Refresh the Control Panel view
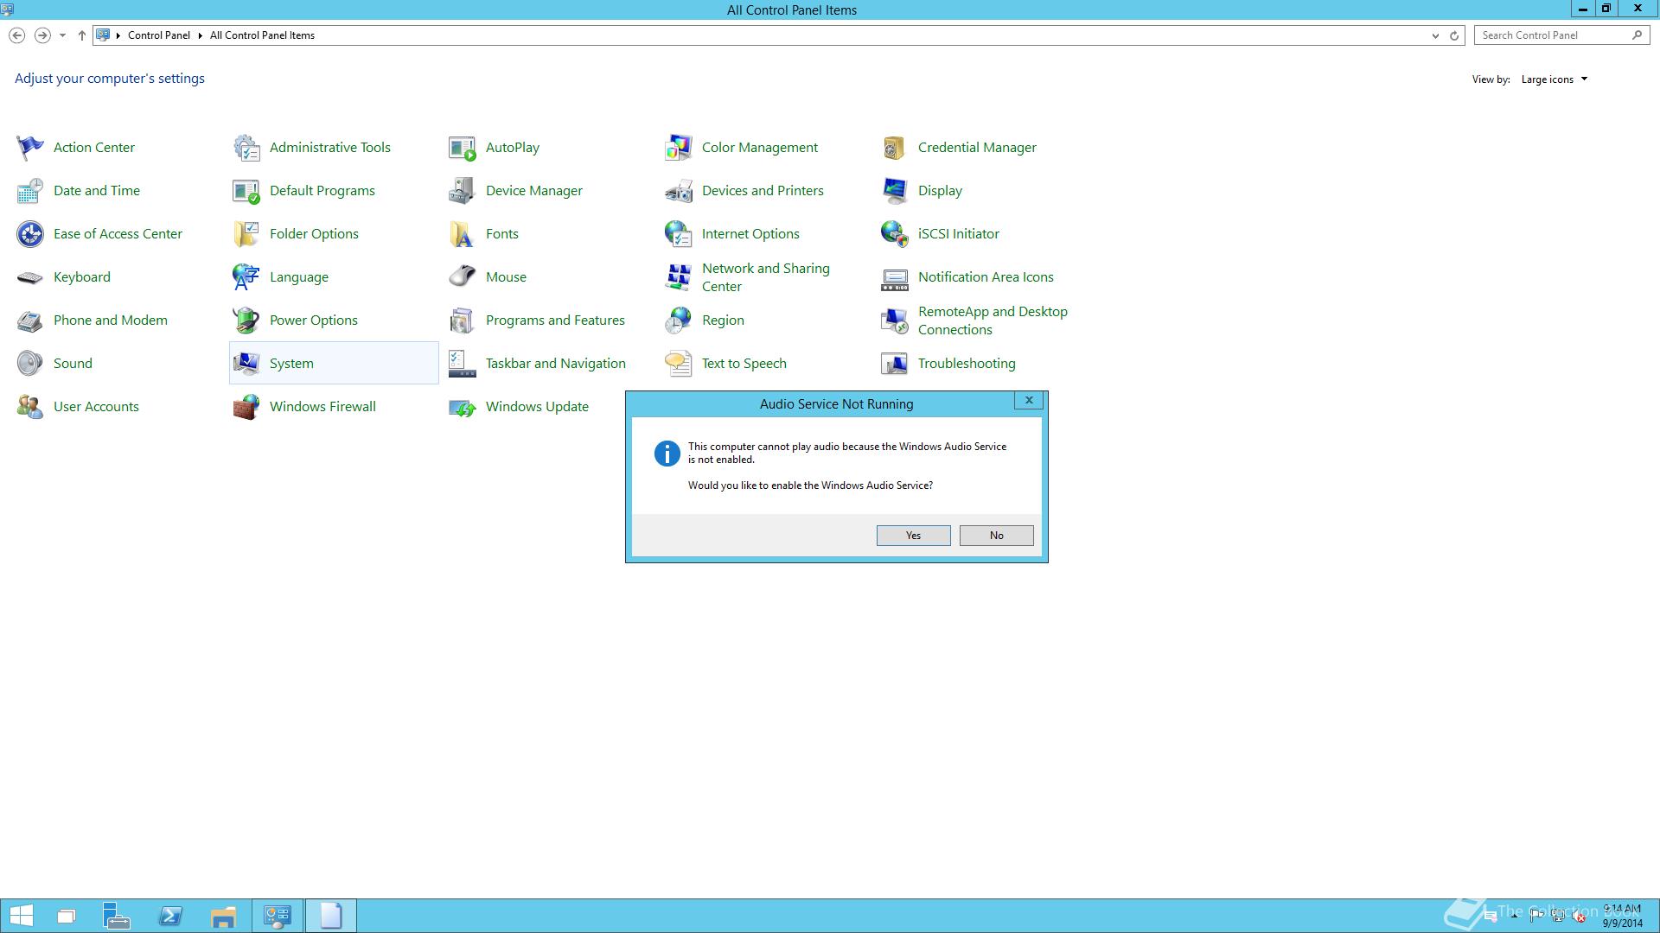 pyautogui.click(x=1454, y=35)
